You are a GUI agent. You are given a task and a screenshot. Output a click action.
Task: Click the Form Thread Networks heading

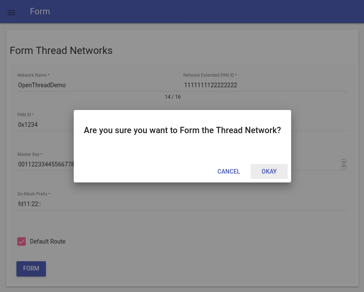(61, 51)
